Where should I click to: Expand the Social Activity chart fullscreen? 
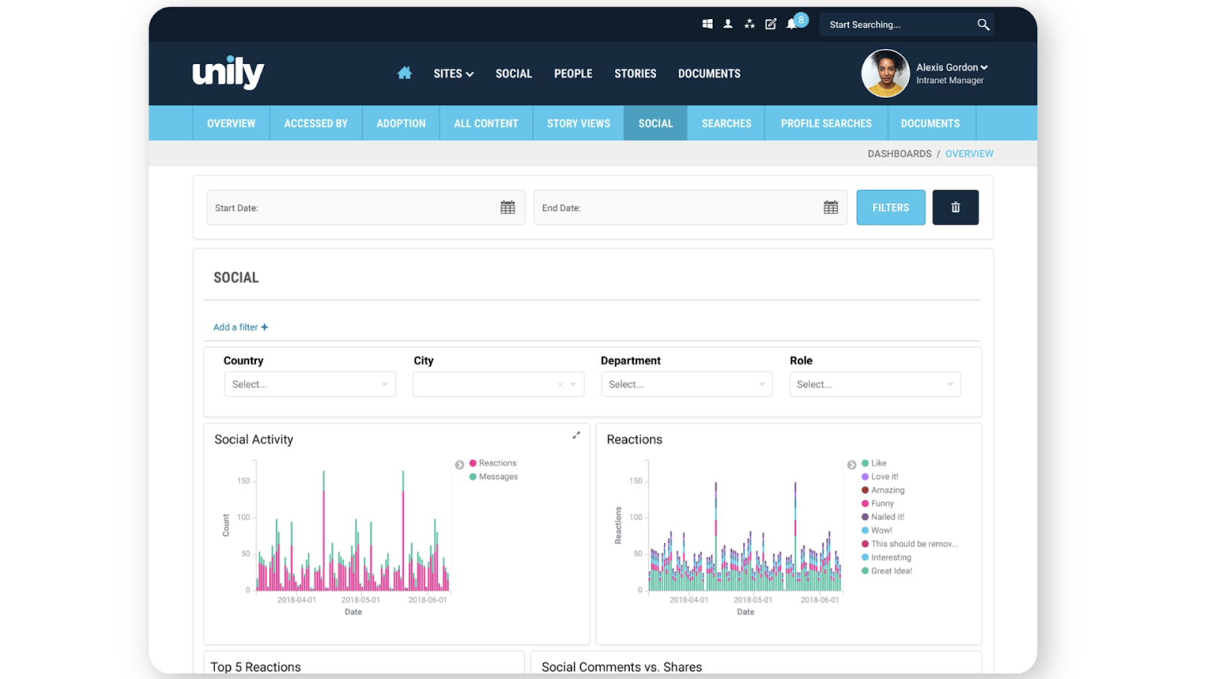[x=576, y=435]
